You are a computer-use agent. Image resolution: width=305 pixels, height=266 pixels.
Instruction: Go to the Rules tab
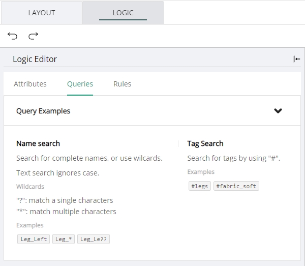tap(122, 84)
